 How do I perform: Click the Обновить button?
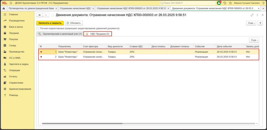74,23
